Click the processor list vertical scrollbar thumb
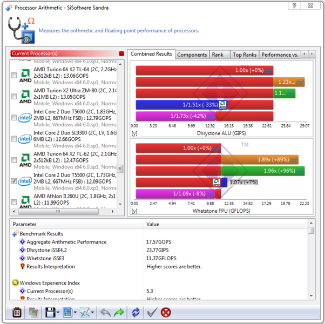Viewport: 325px width, 324px height. [x=120, y=168]
